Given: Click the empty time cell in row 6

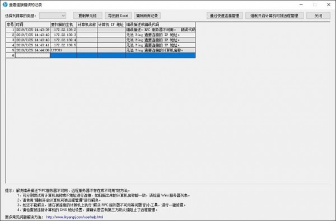Looking at the screenshot, I should (x=32, y=55).
